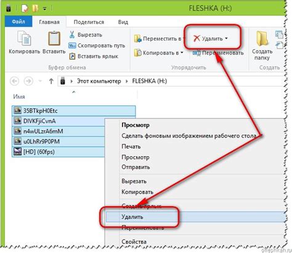Click the Переименовать ribbon button
This screenshot has width=292, height=253.
coord(218,53)
